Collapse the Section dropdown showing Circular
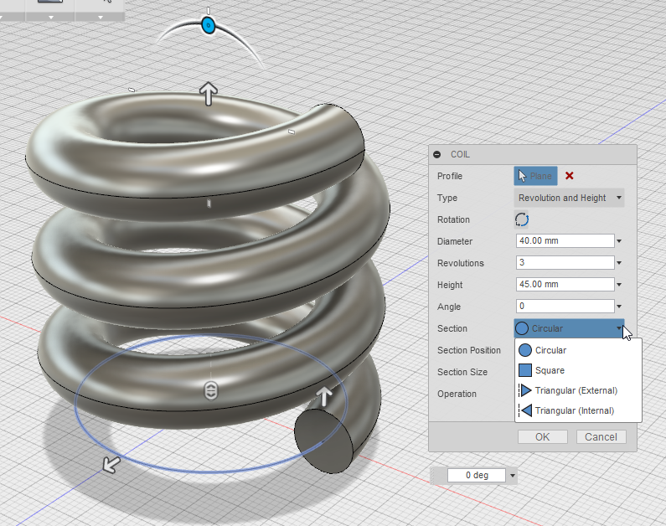 pos(569,328)
